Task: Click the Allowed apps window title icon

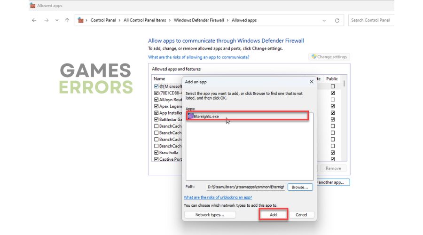Action: click(x=32, y=5)
